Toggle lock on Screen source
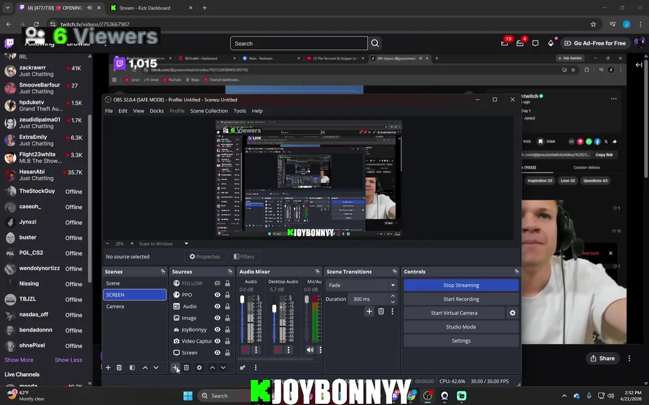 (227, 353)
